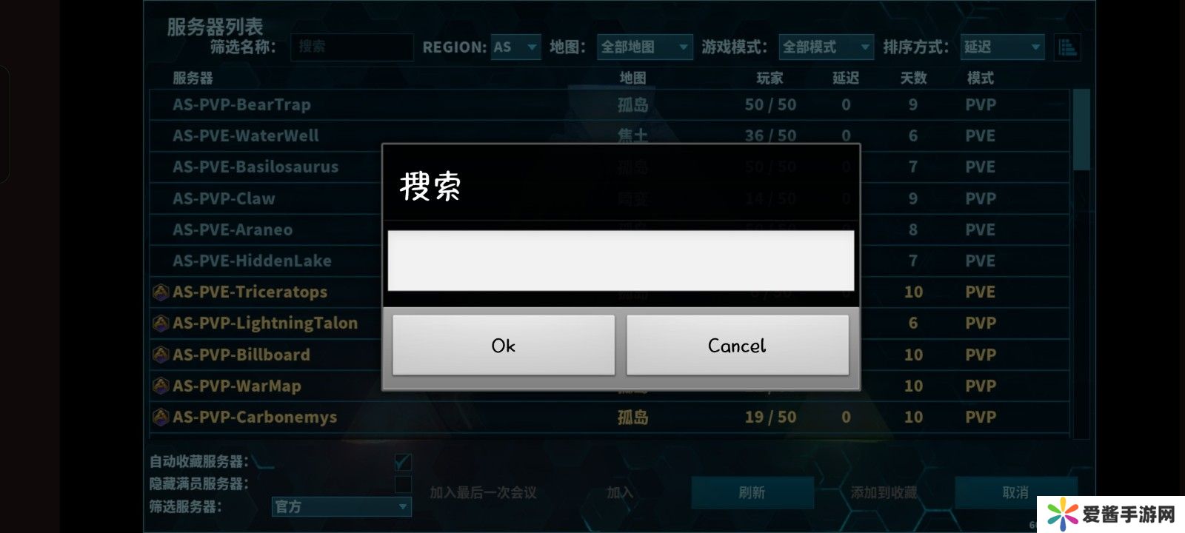Click favorite icon next to AS-PVE-Triceratops
1185x533 pixels.
click(161, 292)
